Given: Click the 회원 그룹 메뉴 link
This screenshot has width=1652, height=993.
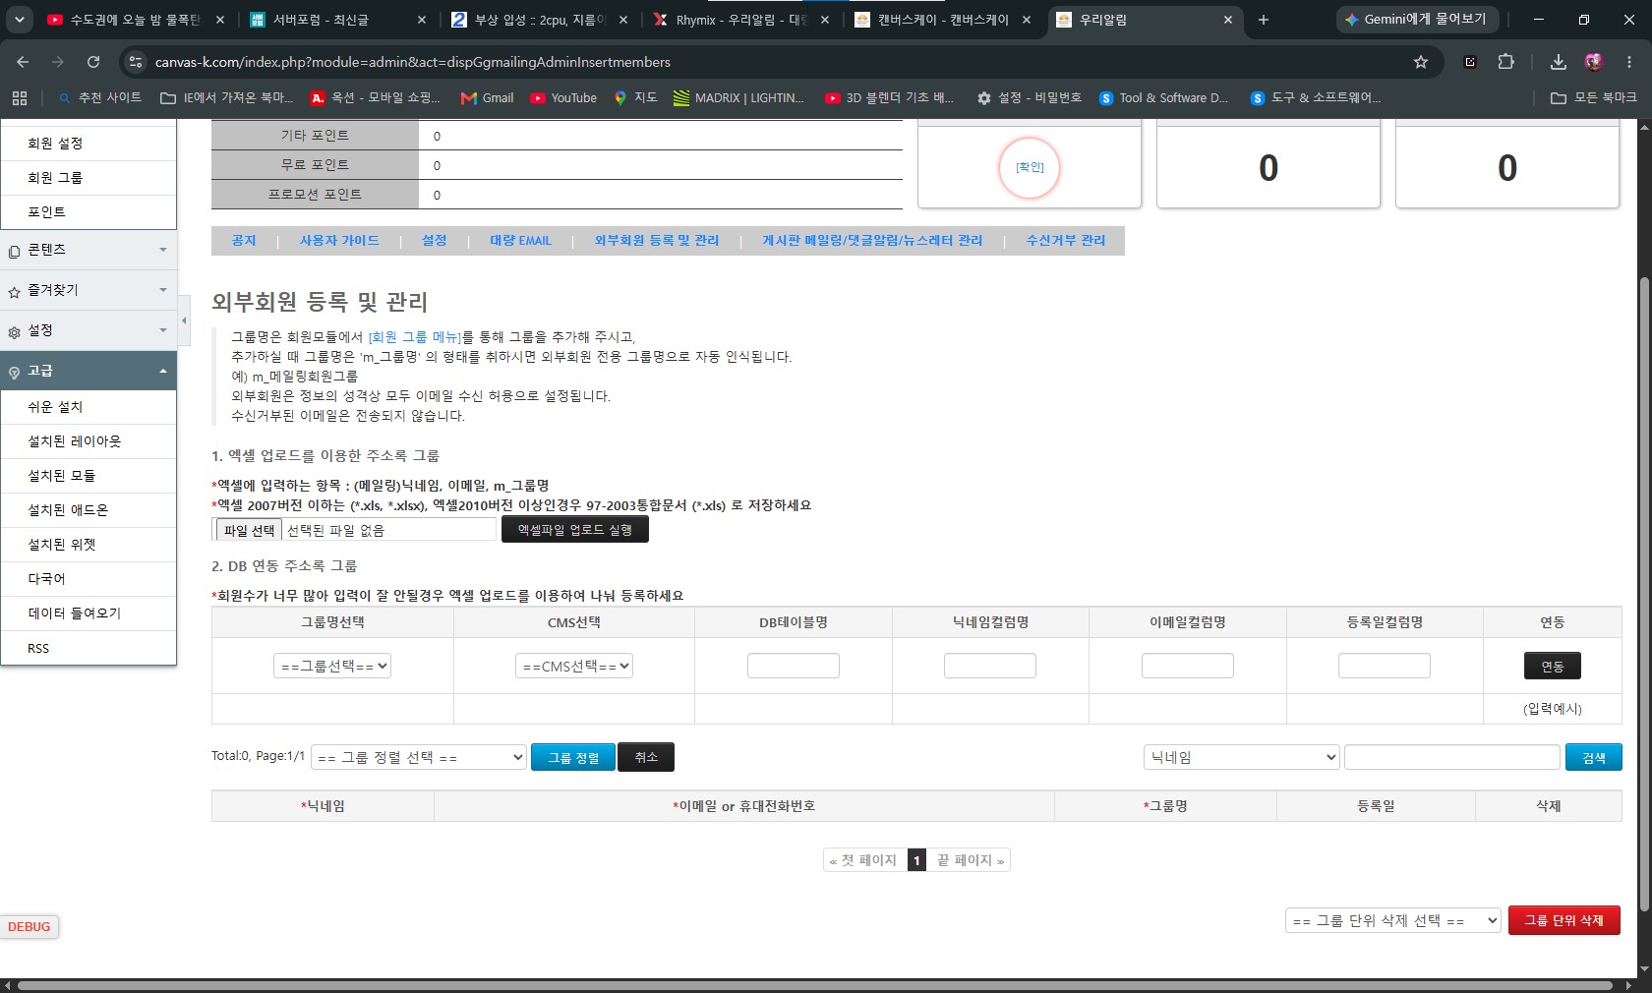Looking at the screenshot, I should click(x=415, y=336).
